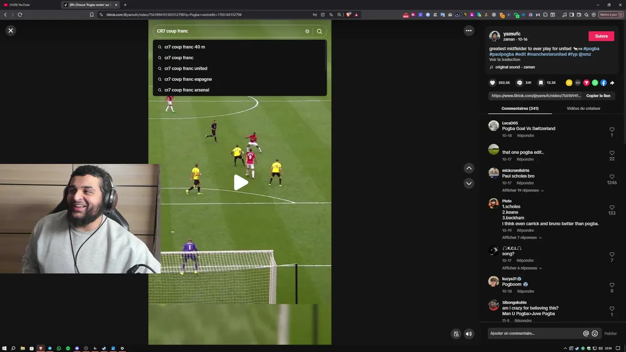Open the #pogba hashtag link
Image resolution: width=626 pixels, height=352 pixels.
pos(591,49)
